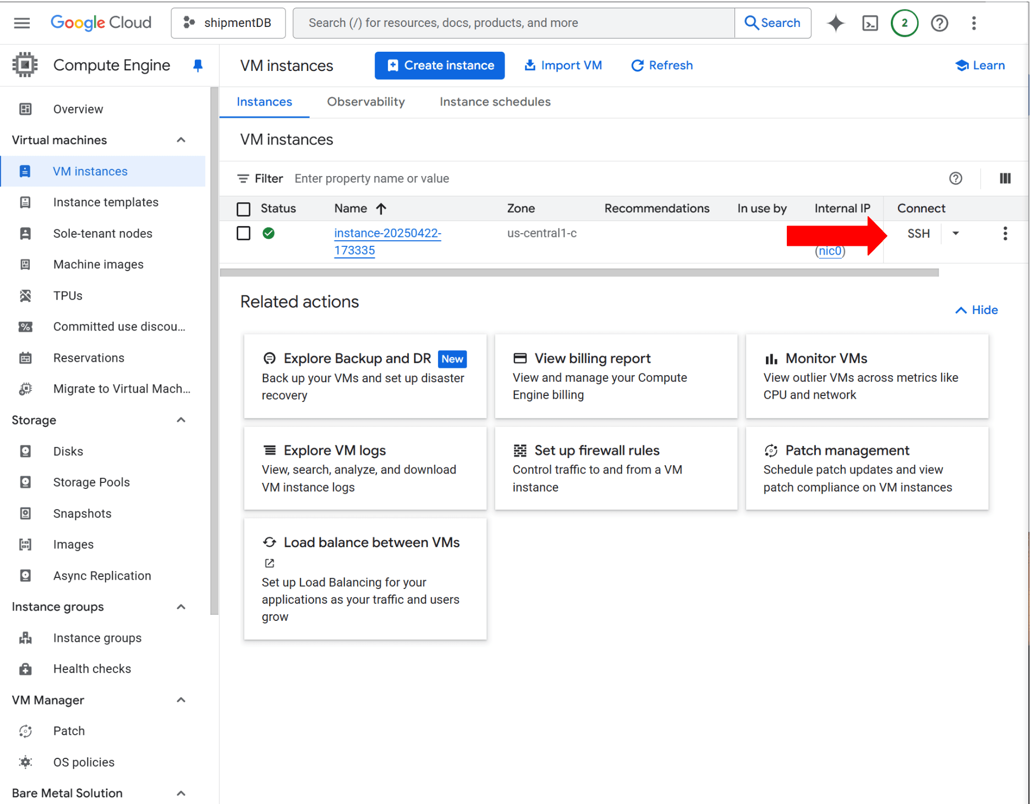Collapse the Storage sidebar section
Screen dimensions: 1030x804
coord(181,420)
